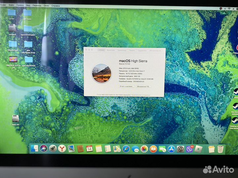Open Finder from the Dock
238x178 pixels.
(x=35, y=149)
